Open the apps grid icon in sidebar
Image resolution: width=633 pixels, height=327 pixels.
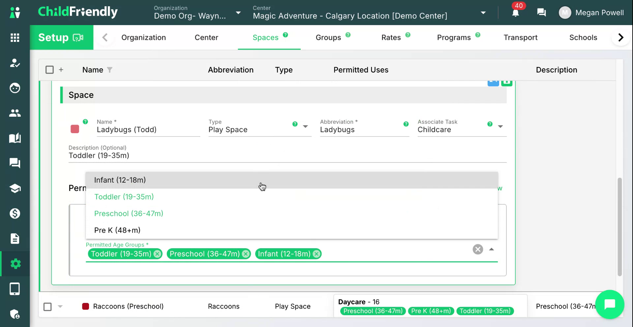click(x=15, y=38)
